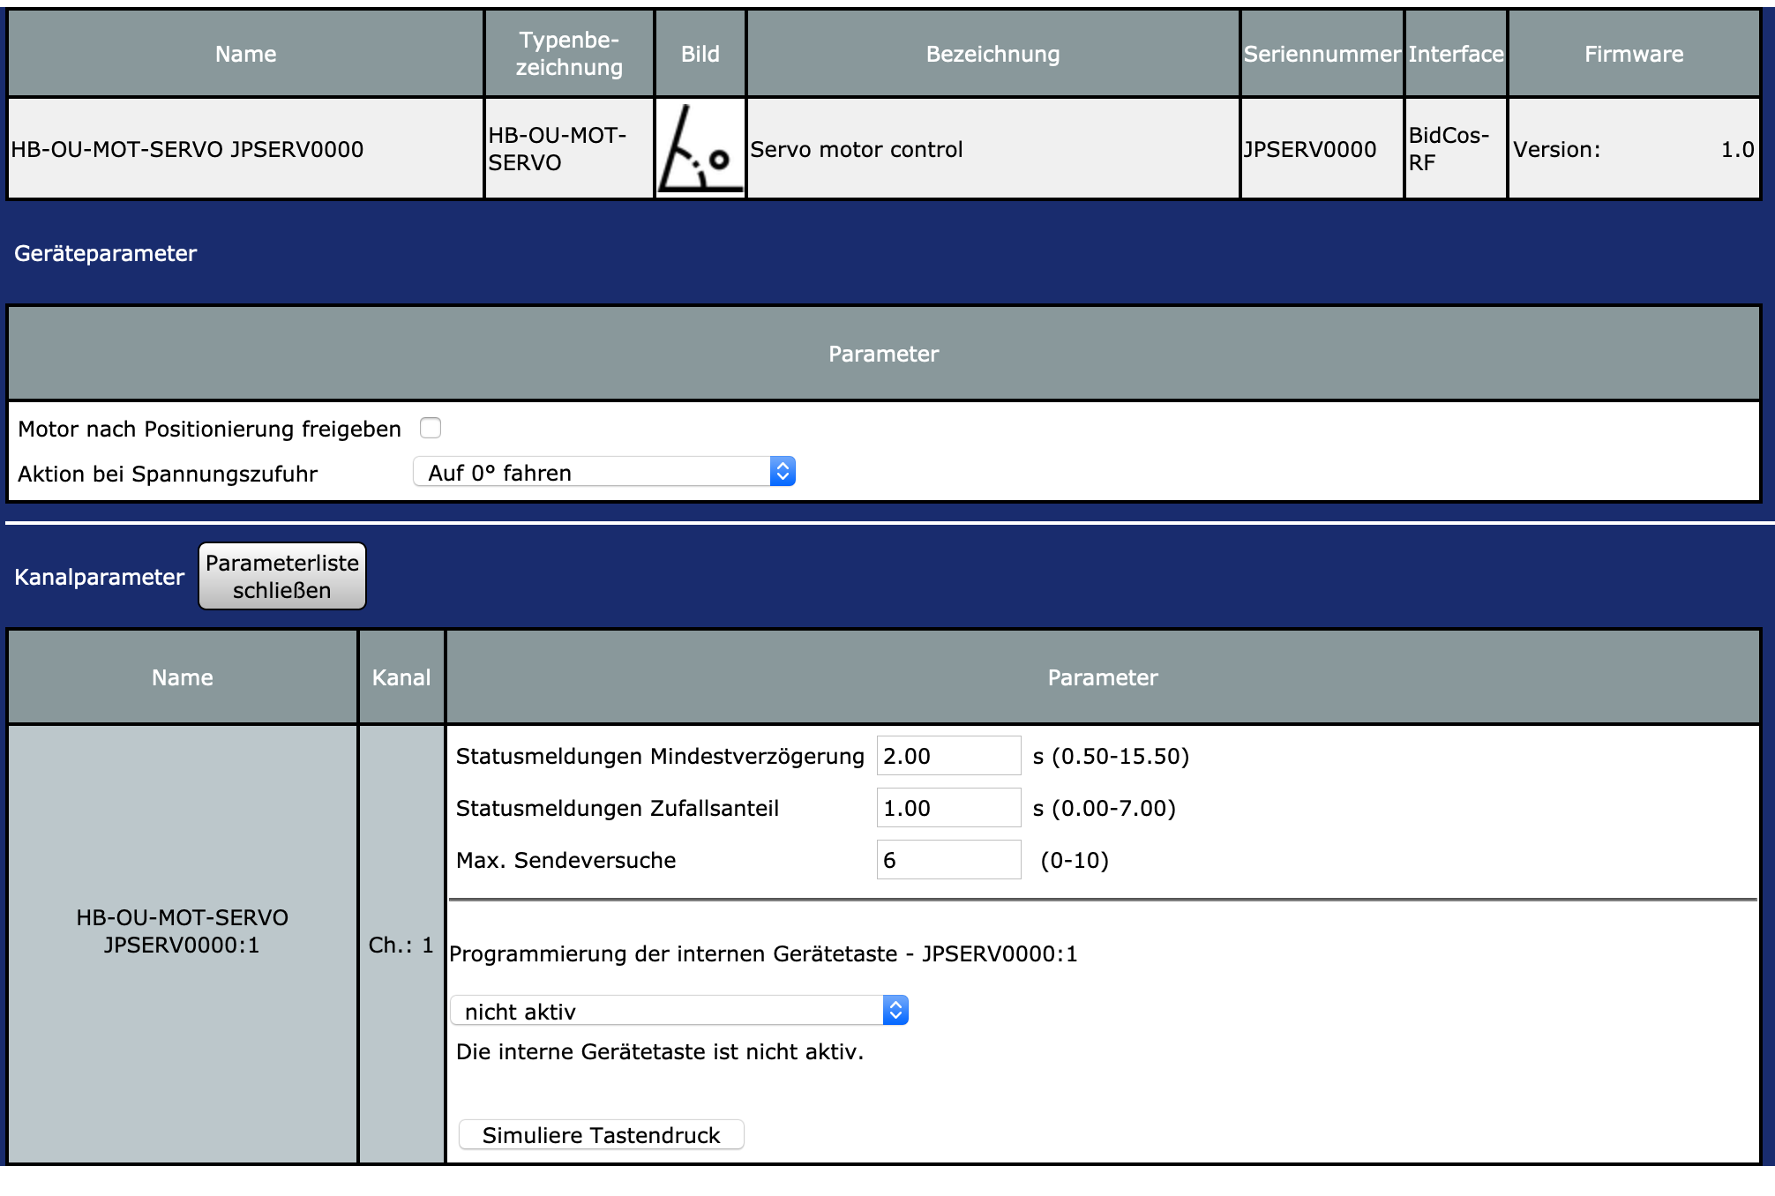Click the 'Seriennummer' column header
Viewport: 1775px width, 1196px height.
pos(1321,54)
